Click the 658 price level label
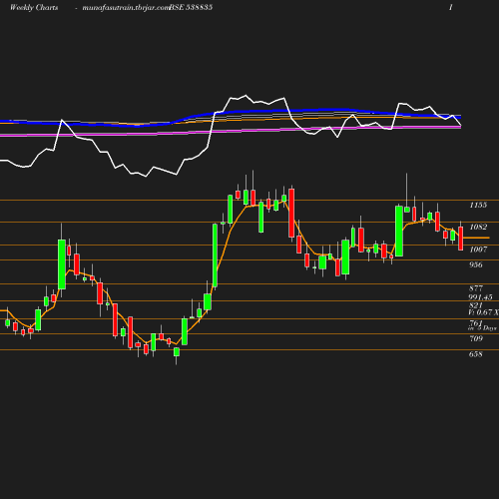499x499 pixels. [476, 354]
